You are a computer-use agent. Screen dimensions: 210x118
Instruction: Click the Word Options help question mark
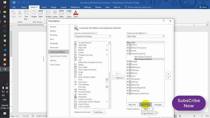(163, 21)
